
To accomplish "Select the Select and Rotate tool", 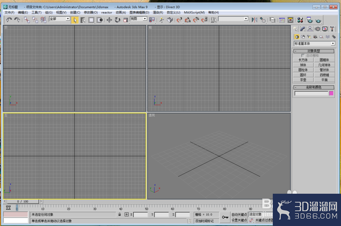I will point(117,20).
